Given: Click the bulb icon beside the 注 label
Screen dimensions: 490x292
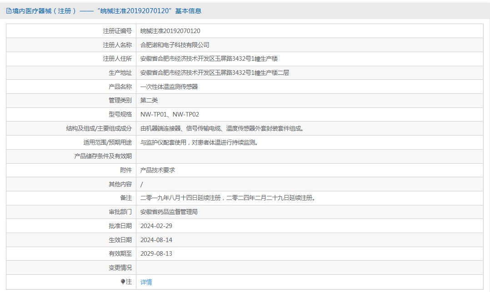Looking at the screenshot, I should [123, 282].
